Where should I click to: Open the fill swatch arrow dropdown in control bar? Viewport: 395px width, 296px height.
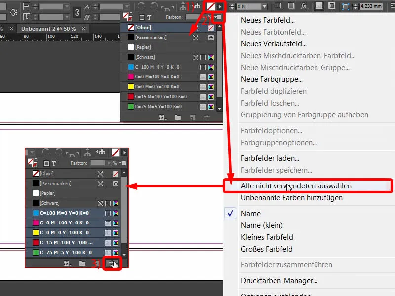point(220,6)
